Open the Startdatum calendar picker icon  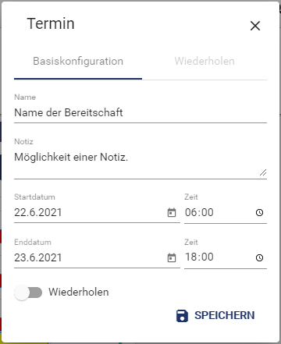(172, 213)
